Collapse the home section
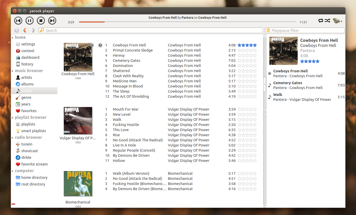356x215 pixels. tap(12, 37)
